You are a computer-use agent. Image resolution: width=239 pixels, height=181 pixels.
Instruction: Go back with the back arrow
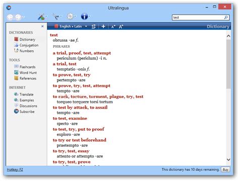[11, 17]
